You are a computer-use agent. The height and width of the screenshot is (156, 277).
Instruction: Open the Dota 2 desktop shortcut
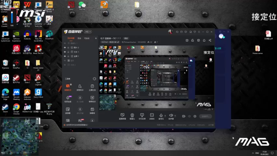coord(27,79)
